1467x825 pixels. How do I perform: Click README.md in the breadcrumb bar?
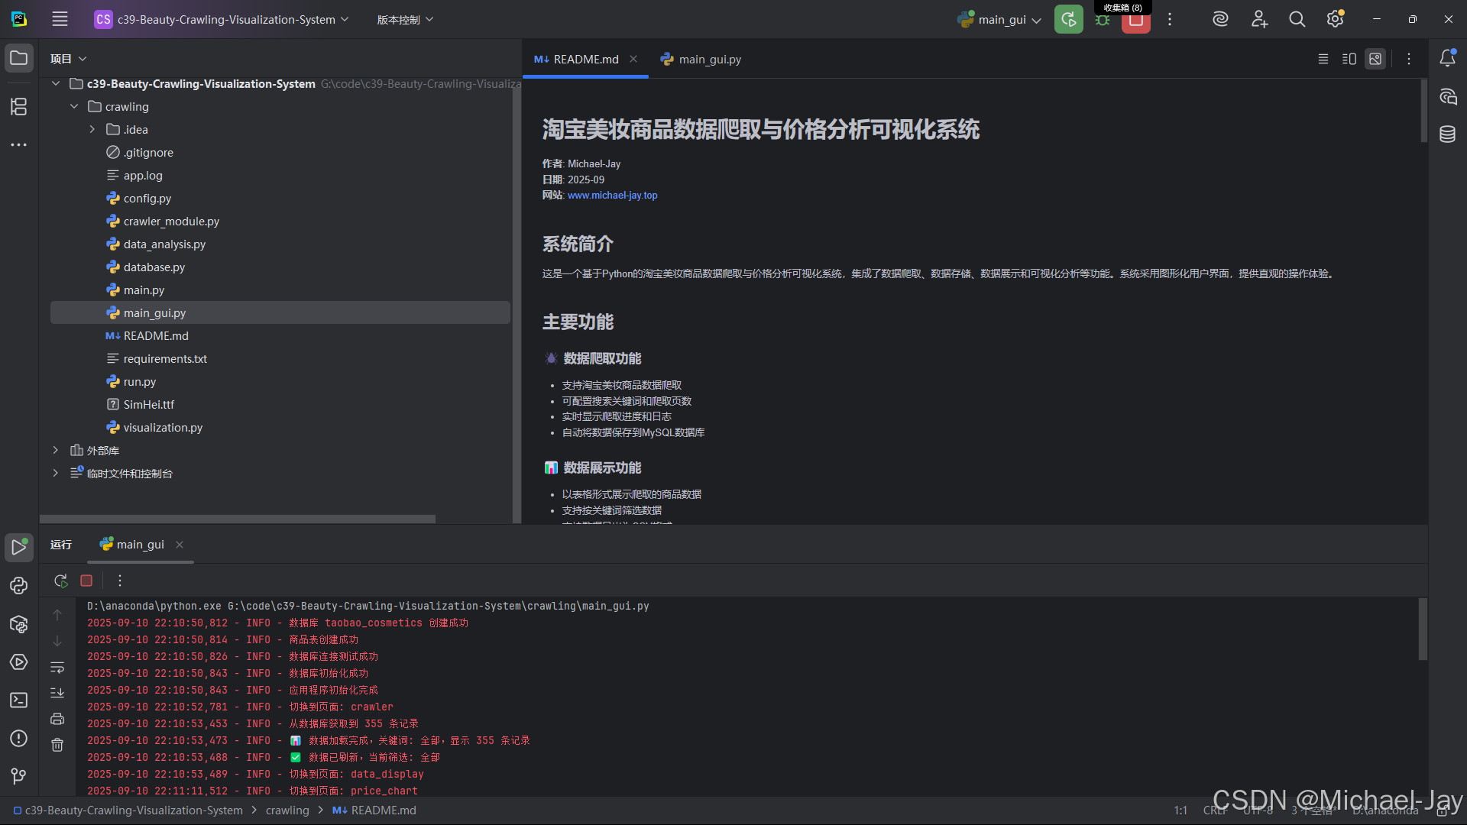[x=374, y=810]
